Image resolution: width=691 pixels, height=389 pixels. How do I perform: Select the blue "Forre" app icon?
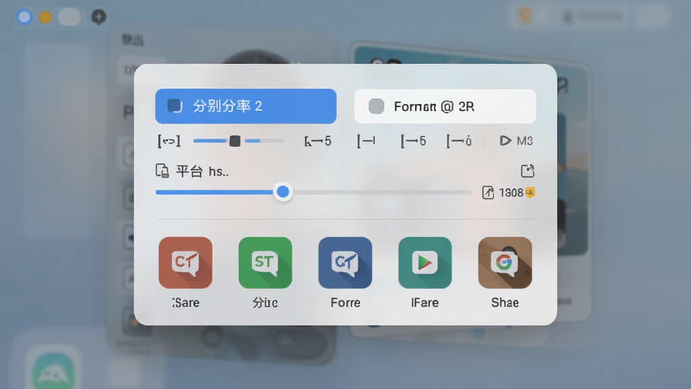pyautogui.click(x=345, y=263)
